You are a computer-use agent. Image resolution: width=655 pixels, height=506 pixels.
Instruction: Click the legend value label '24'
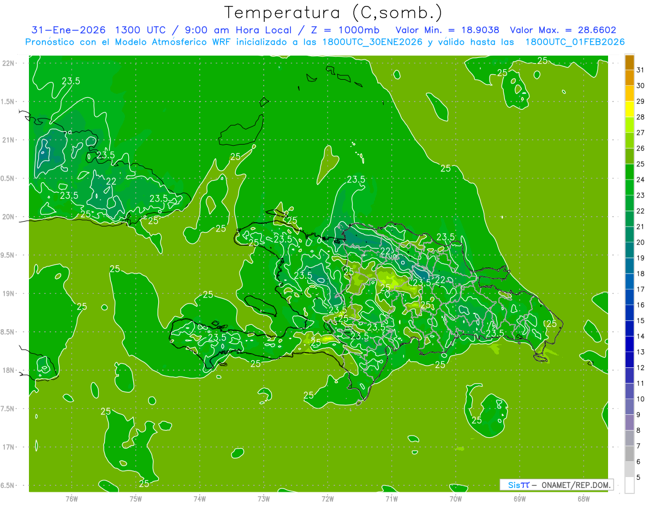pyautogui.click(x=641, y=180)
